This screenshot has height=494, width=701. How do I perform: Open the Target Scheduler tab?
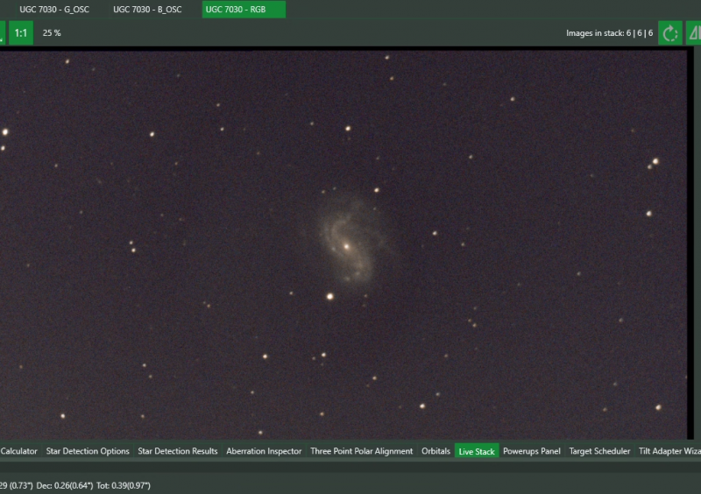pyautogui.click(x=599, y=451)
